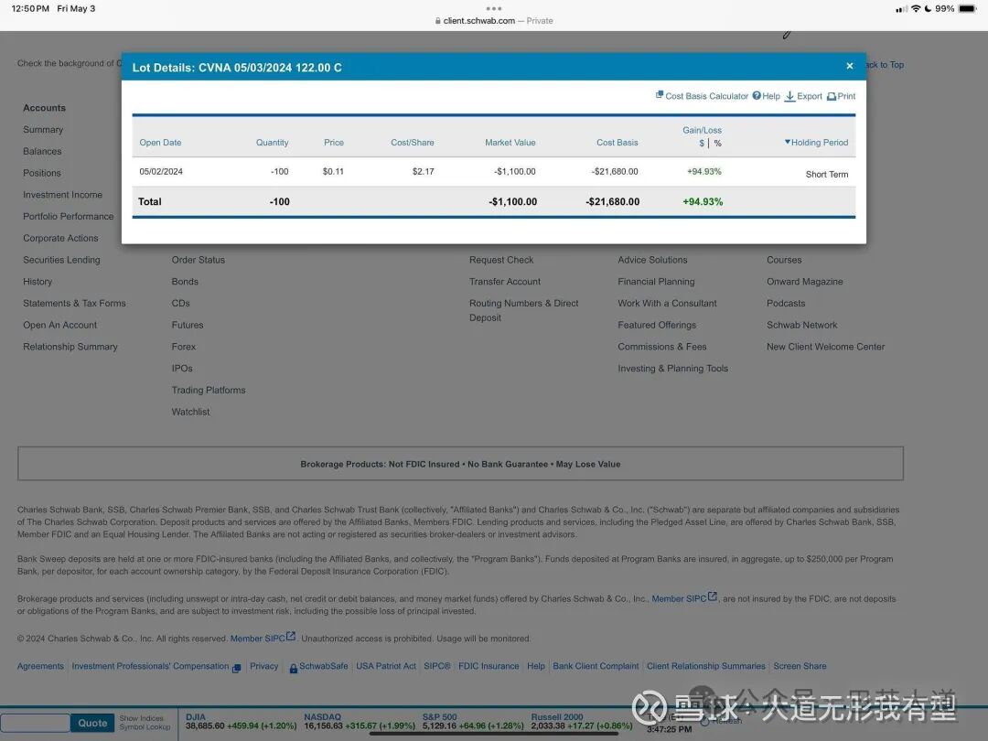Open Routing Numbers & Direct Deposit
The height and width of the screenshot is (741, 988).
(523, 311)
